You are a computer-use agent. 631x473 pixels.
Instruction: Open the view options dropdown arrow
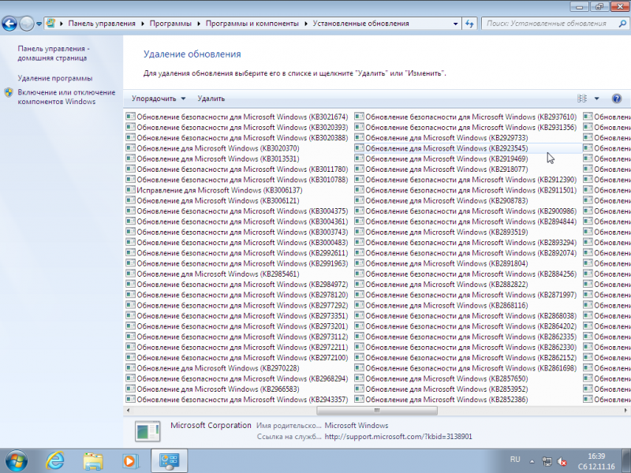click(x=597, y=99)
